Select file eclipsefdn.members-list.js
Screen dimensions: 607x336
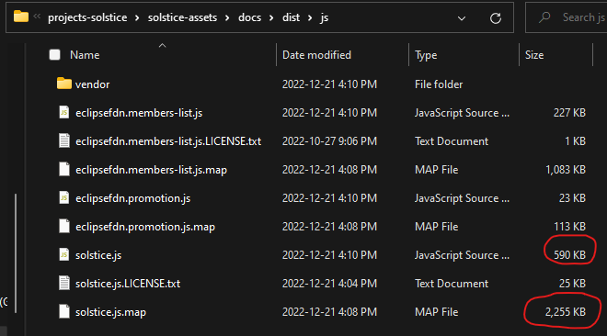click(139, 113)
